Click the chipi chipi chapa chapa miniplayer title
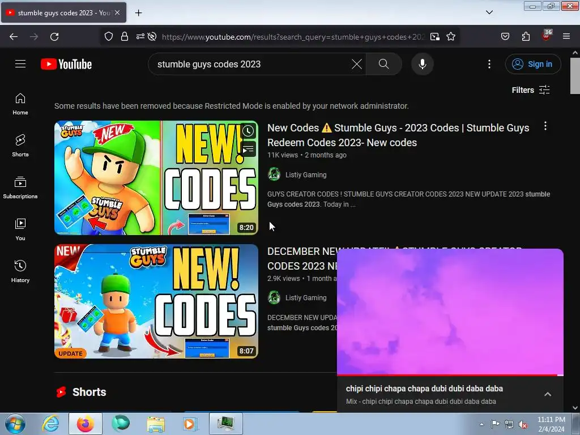The height and width of the screenshot is (435, 580). point(424,389)
